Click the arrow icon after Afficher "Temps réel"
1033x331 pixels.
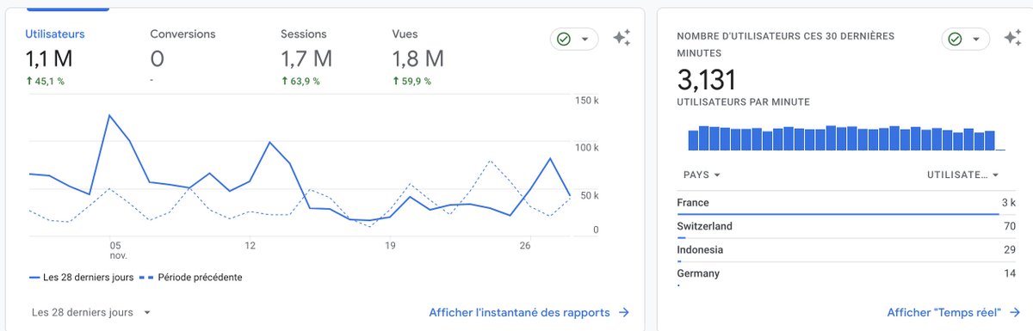(x=1015, y=313)
